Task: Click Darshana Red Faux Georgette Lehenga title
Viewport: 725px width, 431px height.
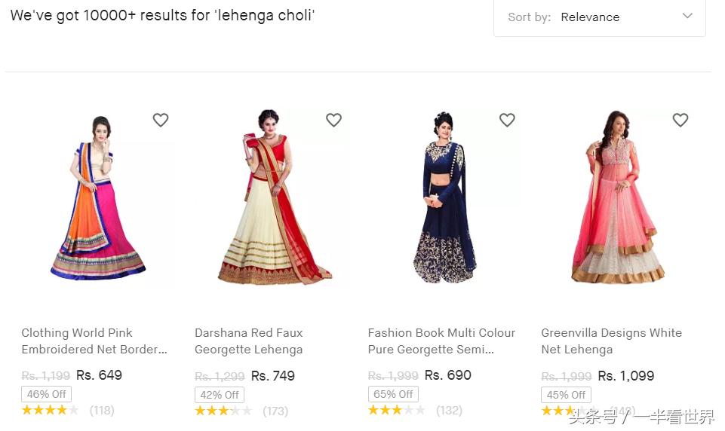Action: (249, 341)
